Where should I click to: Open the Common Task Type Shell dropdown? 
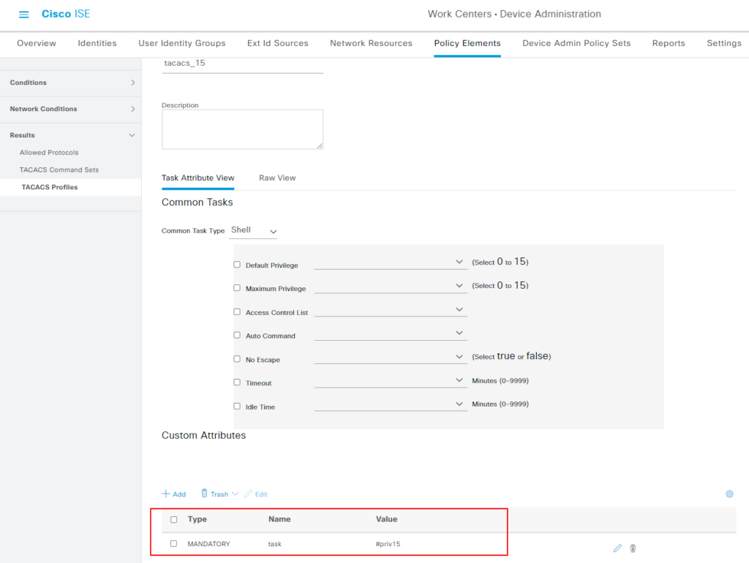click(254, 230)
